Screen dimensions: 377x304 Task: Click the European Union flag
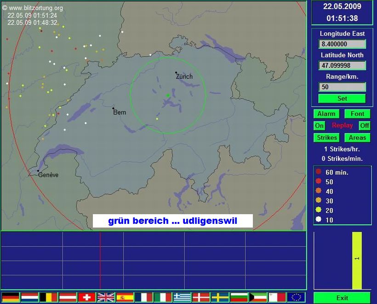pos(296,297)
